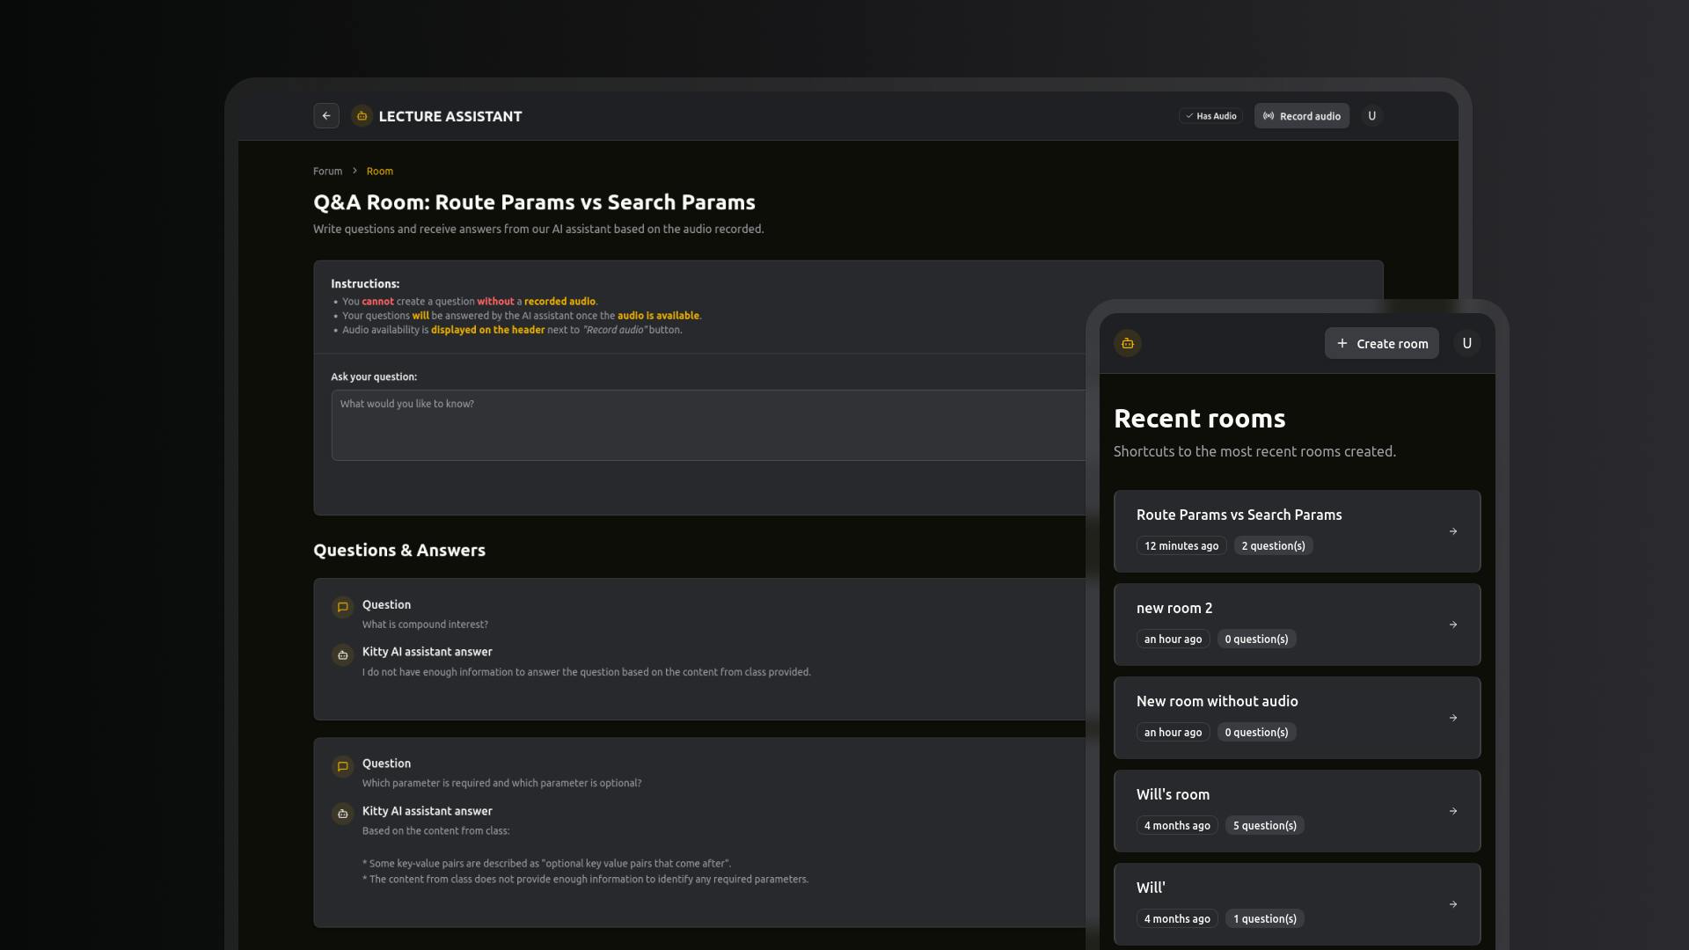Open Route Params vs Search Params room arrow
The width and height of the screenshot is (1689, 950).
coord(1453,531)
